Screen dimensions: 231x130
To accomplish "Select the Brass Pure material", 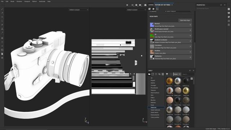I will 186,91.
